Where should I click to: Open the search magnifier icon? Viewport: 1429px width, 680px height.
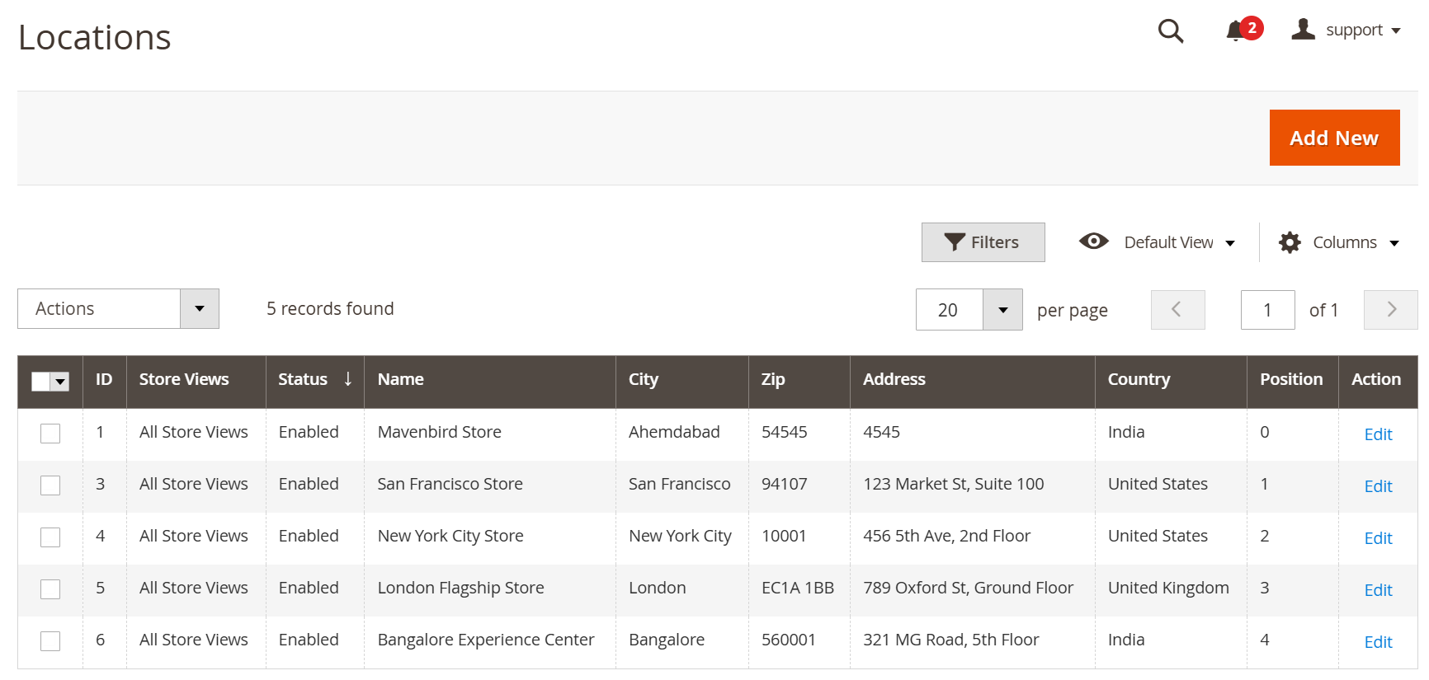tap(1170, 31)
